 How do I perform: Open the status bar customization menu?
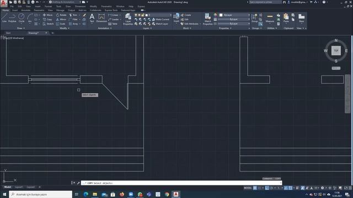point(350,188)
